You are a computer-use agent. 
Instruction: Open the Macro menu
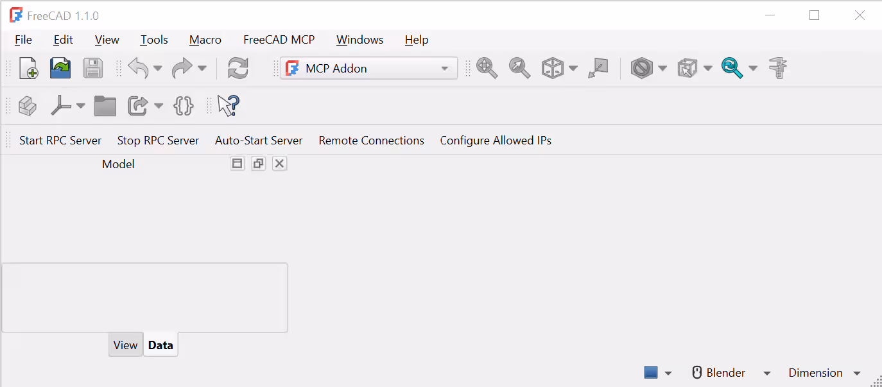coord(205,40)
